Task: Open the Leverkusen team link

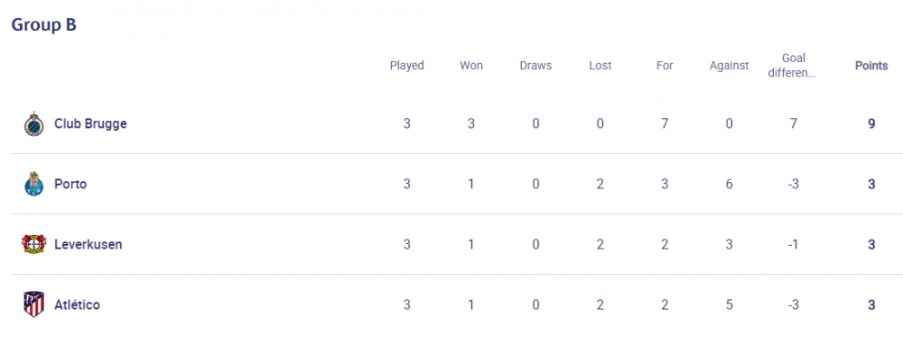Action: tap(88, 244)
